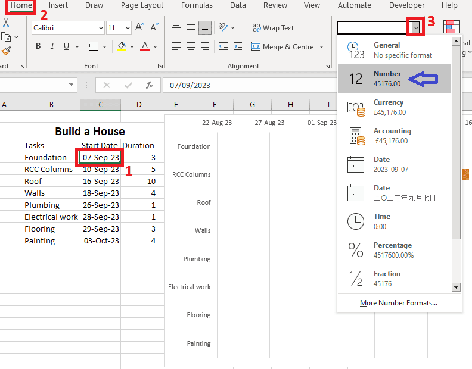Open the Page Layout tab
Image resolution: width=472 pixels, height=369 pixels.
click(142, 5)
